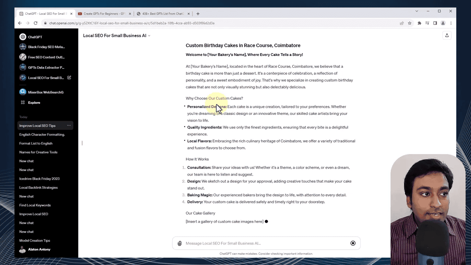471x265 pixels.
Task: Open the Chrome profile avatar icon
Action: (x=443, y=23)
